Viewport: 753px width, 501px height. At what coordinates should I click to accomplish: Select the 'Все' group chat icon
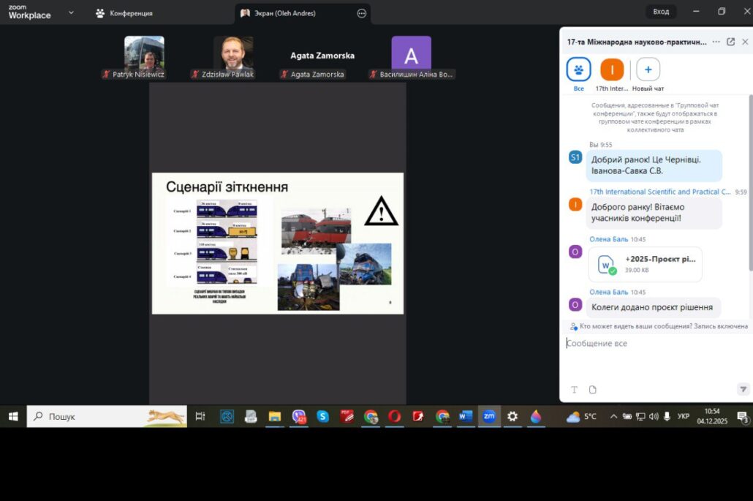click(x=578, y=69)
